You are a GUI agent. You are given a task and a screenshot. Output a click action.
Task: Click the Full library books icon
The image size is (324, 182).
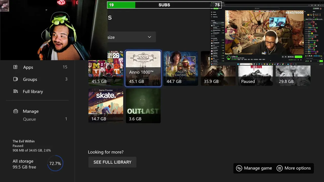[15, 91]
